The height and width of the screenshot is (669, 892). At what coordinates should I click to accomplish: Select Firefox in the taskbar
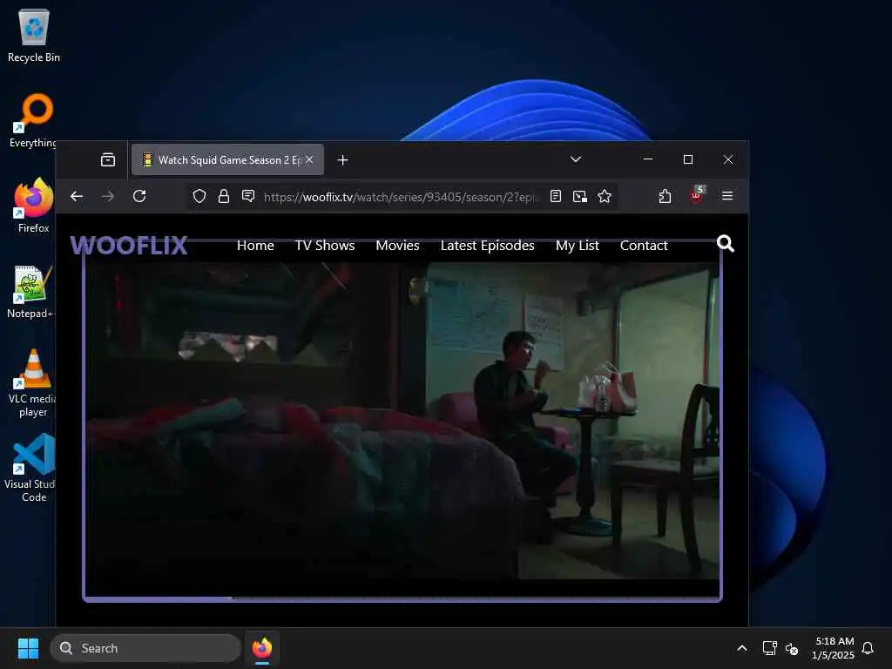[262, 648]
